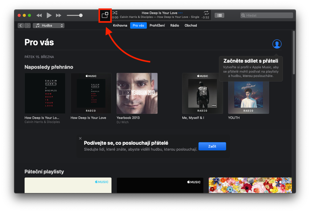Go back with the left chevron

pos(21,26)
